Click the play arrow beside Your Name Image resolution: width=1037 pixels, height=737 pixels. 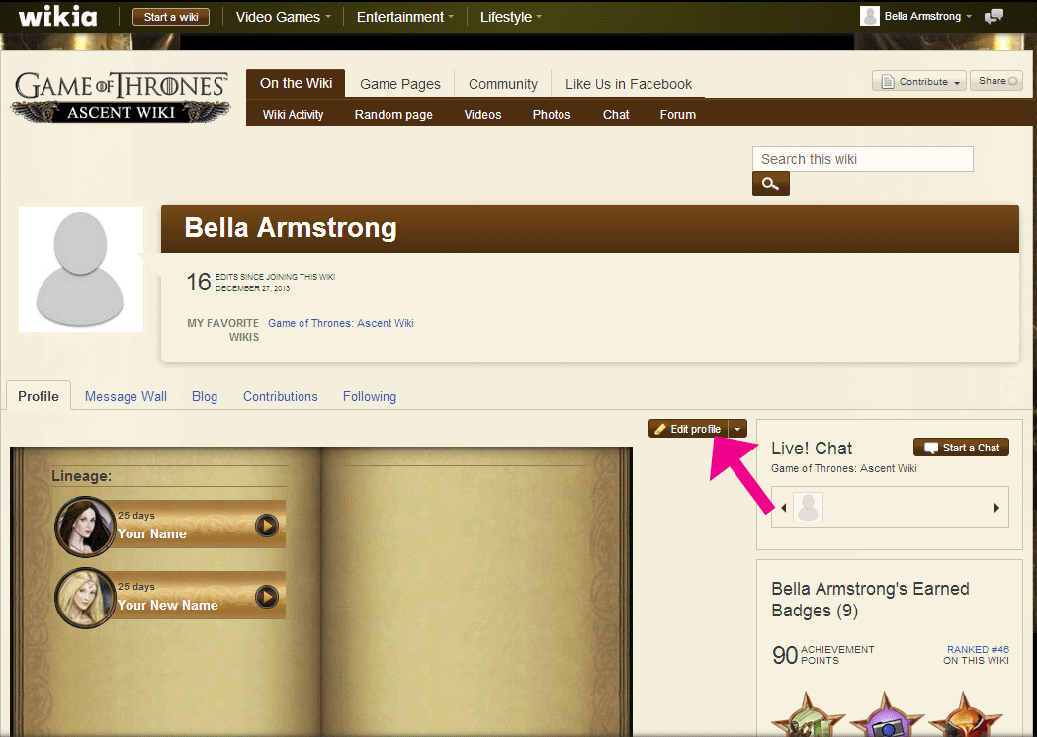pos(267,526)
